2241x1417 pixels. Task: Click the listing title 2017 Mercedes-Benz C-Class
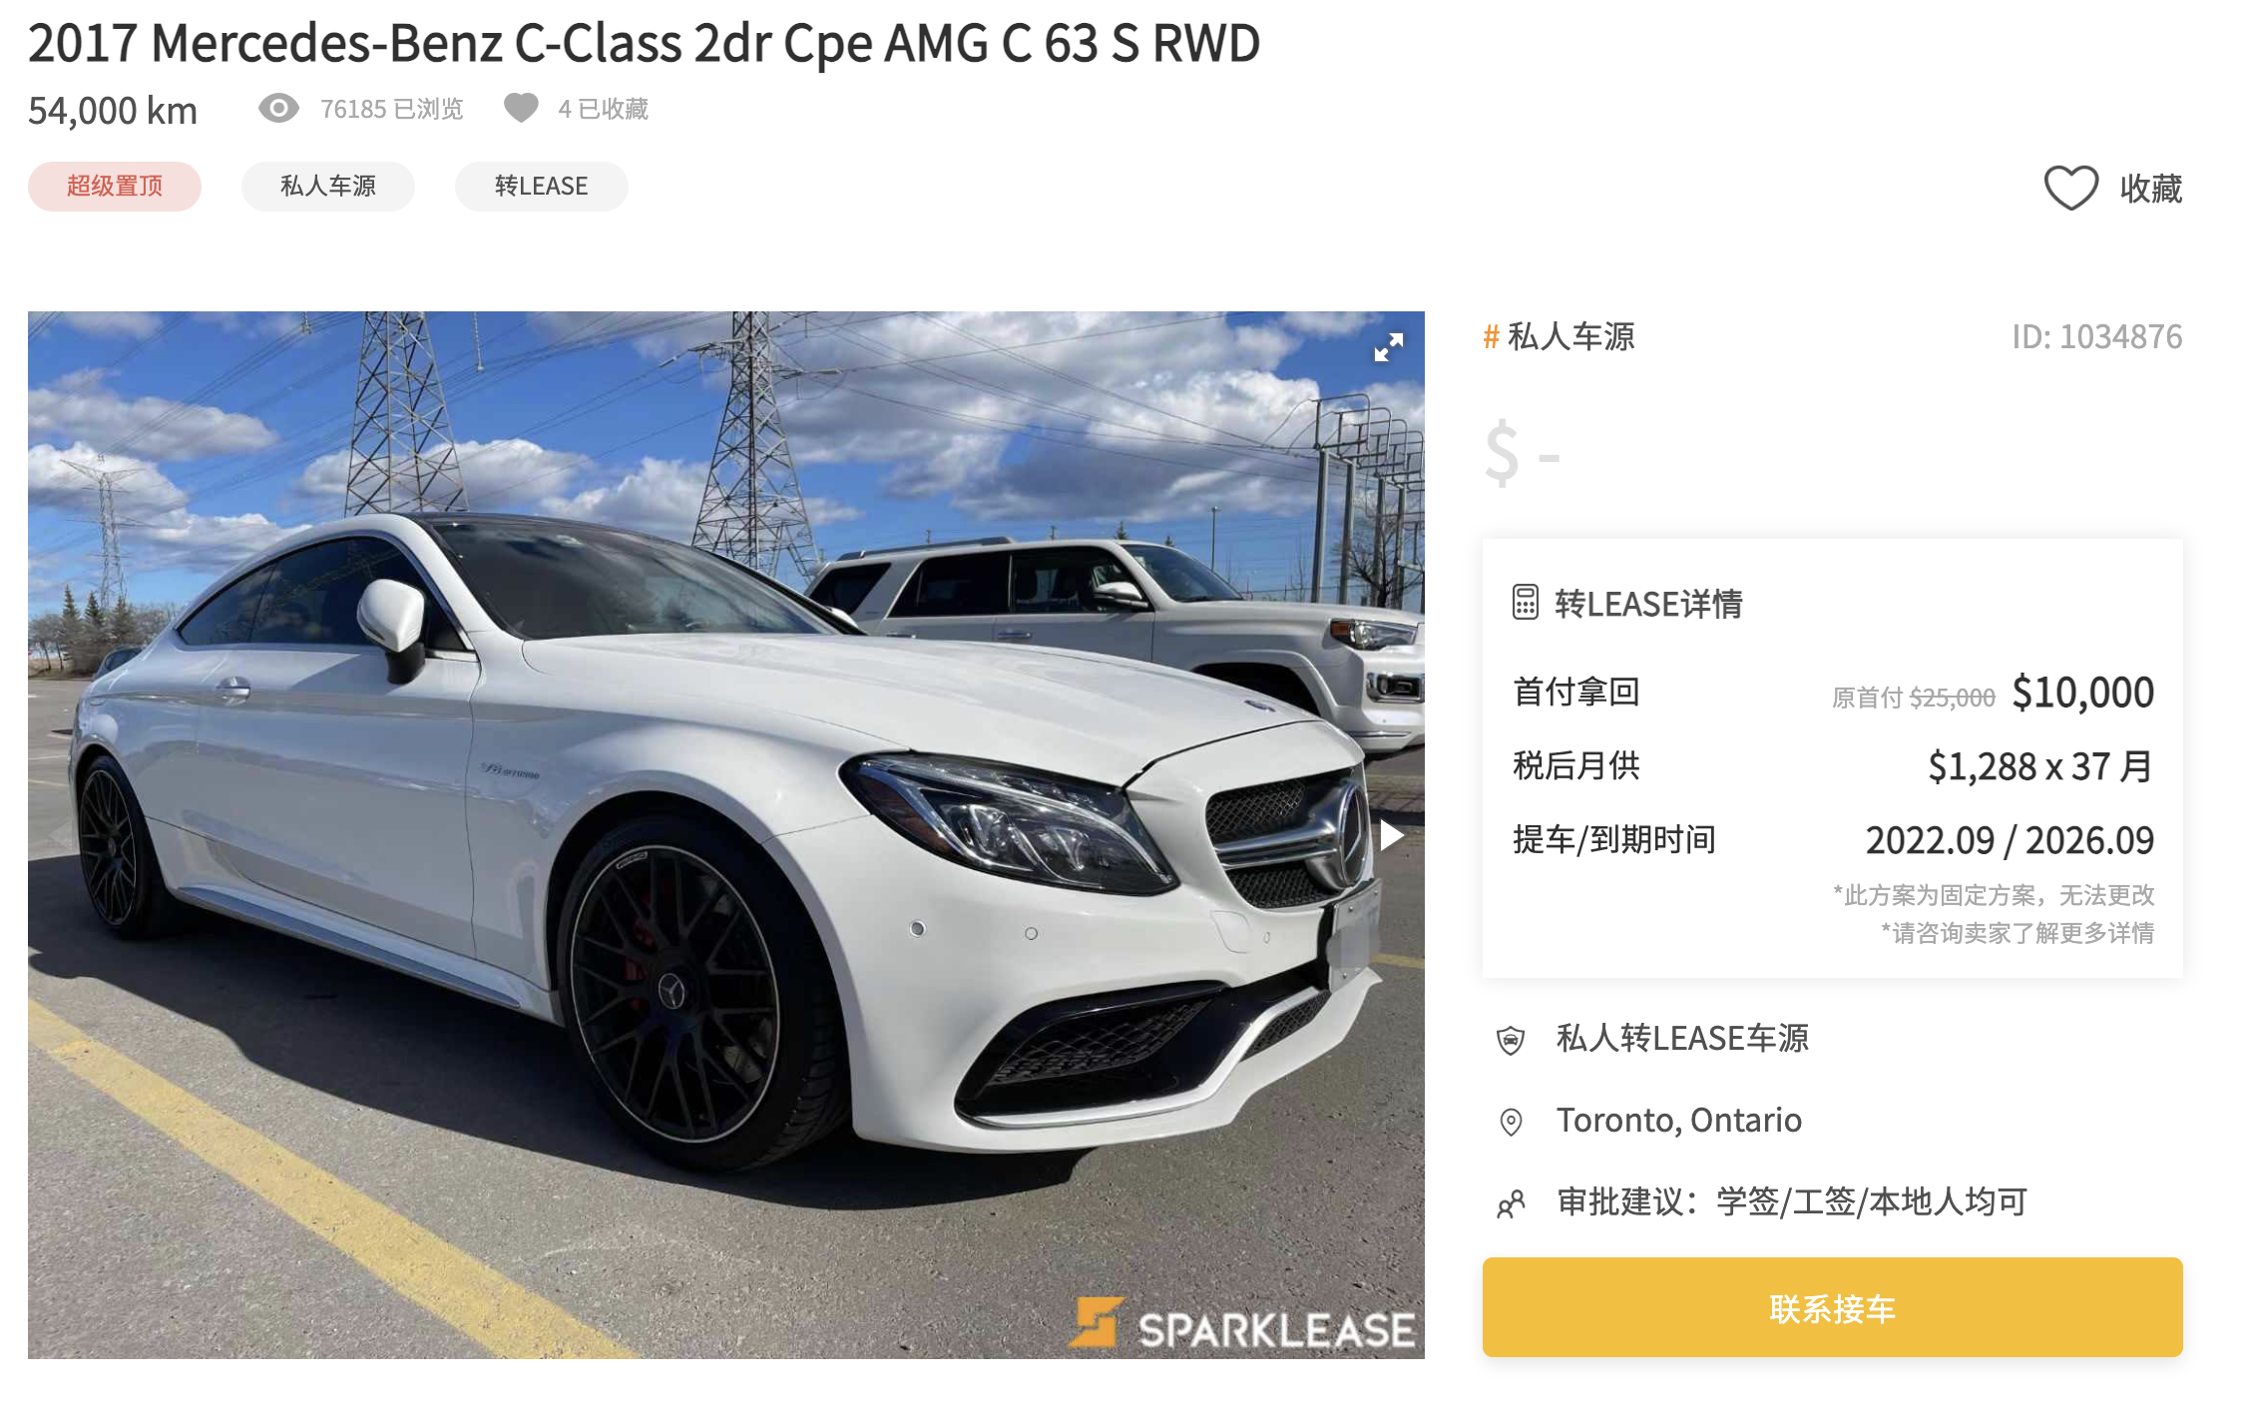[x=645, y=43]
